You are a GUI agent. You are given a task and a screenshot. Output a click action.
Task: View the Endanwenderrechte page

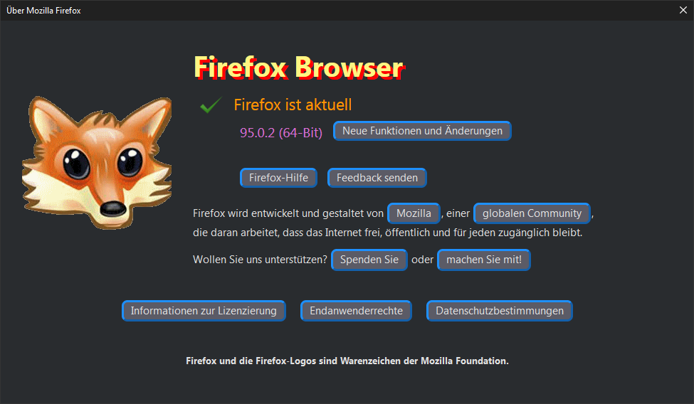tap(357, 311)
